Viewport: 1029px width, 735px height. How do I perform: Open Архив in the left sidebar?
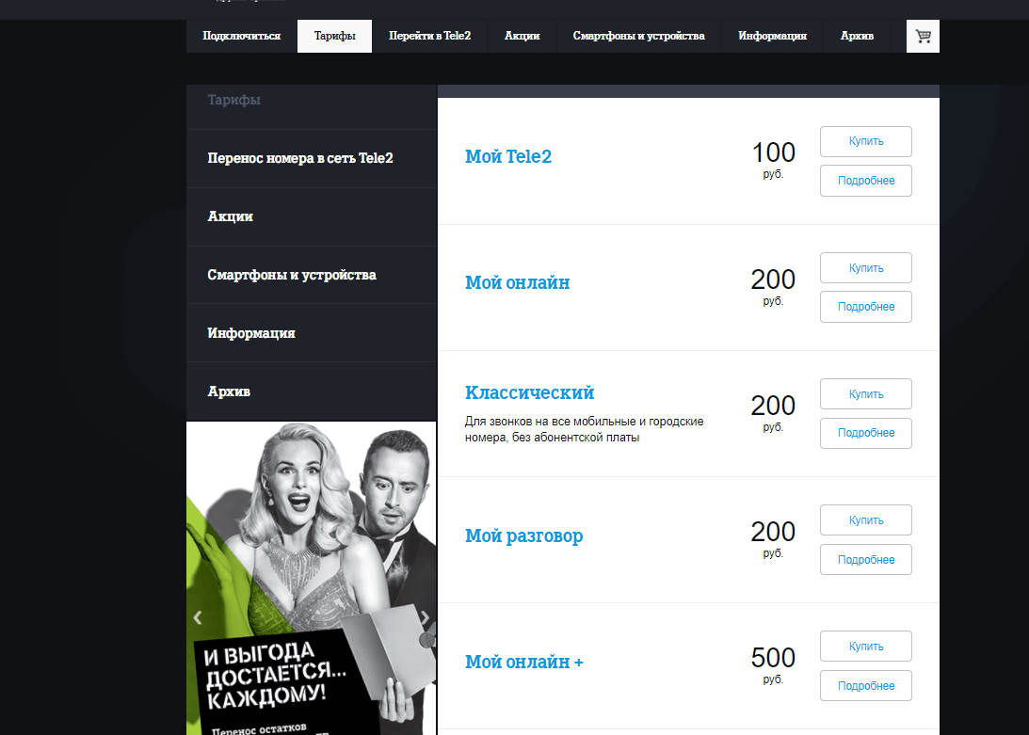click(x=312, y=391)
